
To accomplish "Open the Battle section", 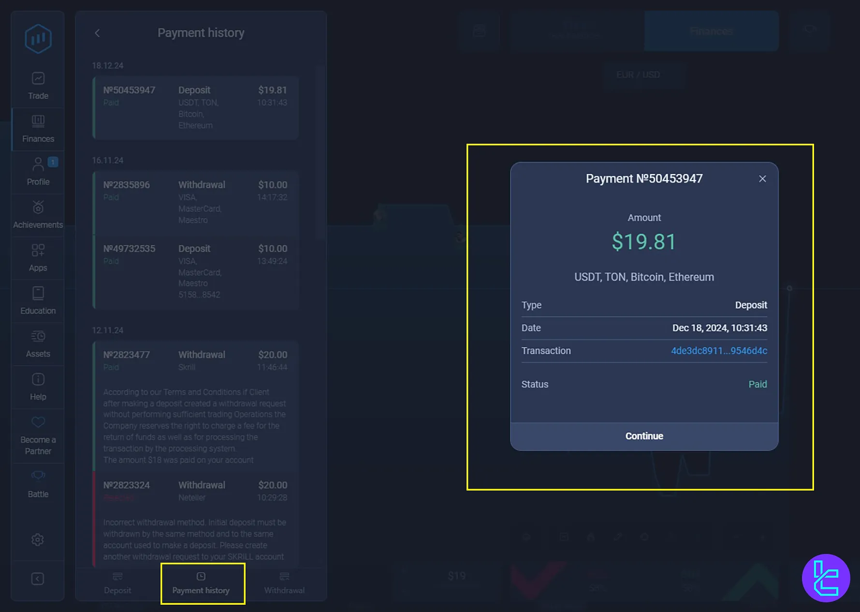I will pos(38,484).
